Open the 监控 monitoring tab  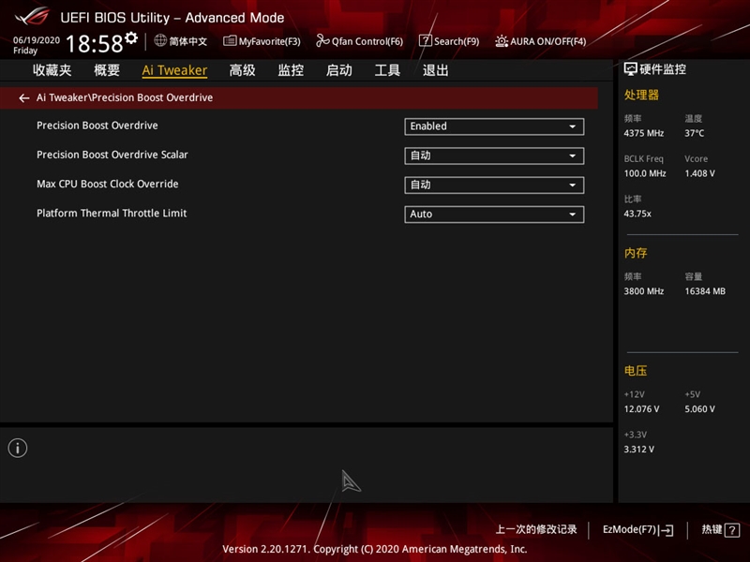pos(292,69)
